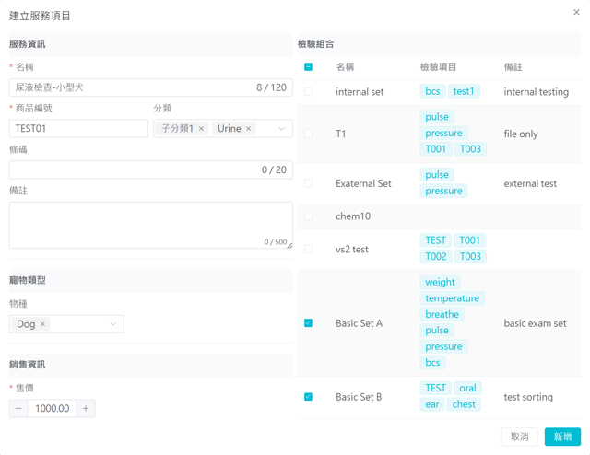Remove the Urine category tag
The image size is (590, 455).
[x=248, y=129]
